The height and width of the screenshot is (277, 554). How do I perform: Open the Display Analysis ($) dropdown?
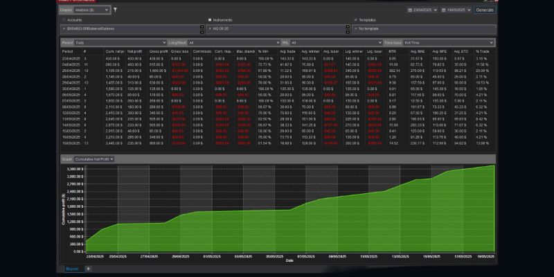(x=91, y=10)
